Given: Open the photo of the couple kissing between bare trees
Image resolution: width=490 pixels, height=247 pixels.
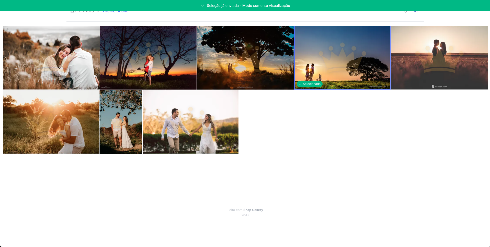Looking at the screenshot, I should tap(148, 58).
